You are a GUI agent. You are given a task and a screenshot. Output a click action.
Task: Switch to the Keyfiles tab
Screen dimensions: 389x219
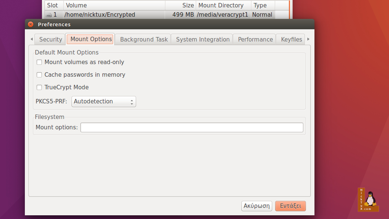tap(291, 39)
